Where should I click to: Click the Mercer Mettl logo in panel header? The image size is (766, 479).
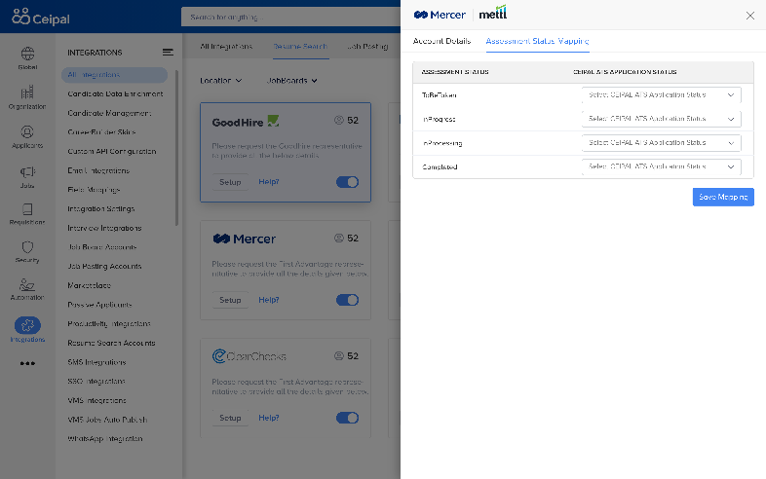460,14
